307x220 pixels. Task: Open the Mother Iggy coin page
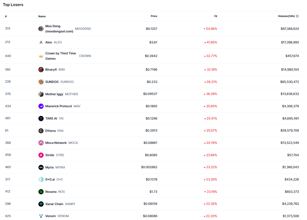point(54,94)
